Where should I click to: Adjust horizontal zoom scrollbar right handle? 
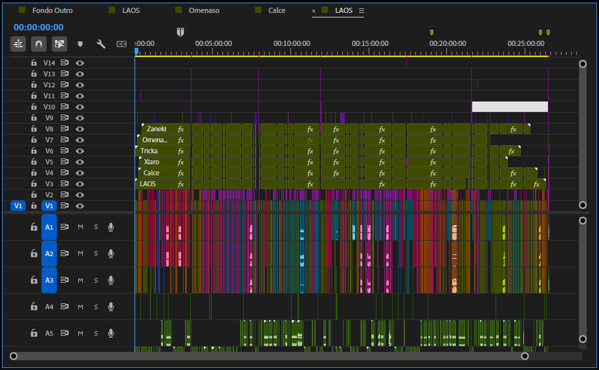pos(525,356)
